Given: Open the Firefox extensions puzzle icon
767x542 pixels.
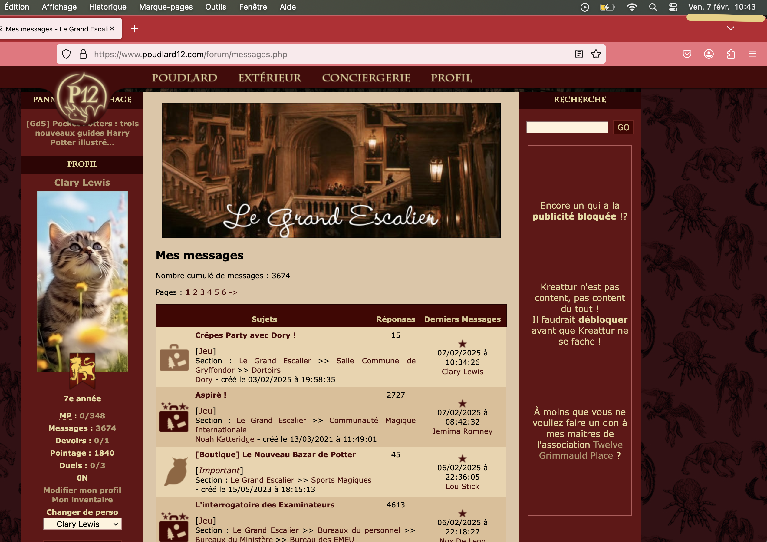Looking at the screenshot, I should [x=731, y=54].
